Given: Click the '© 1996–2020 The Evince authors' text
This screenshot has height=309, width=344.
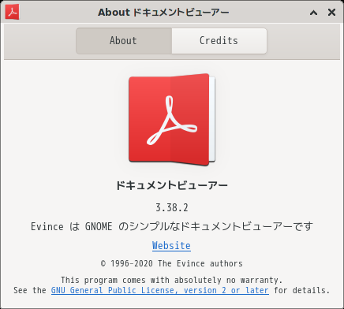Looking at the screenshot, I should [172, 263].
